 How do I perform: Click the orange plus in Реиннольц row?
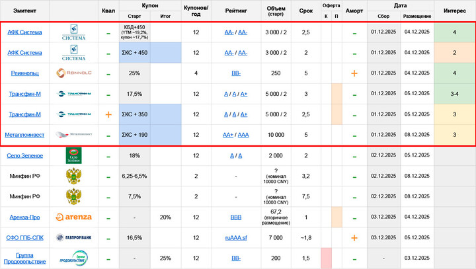pyautogui.click(x=354, y=73)
